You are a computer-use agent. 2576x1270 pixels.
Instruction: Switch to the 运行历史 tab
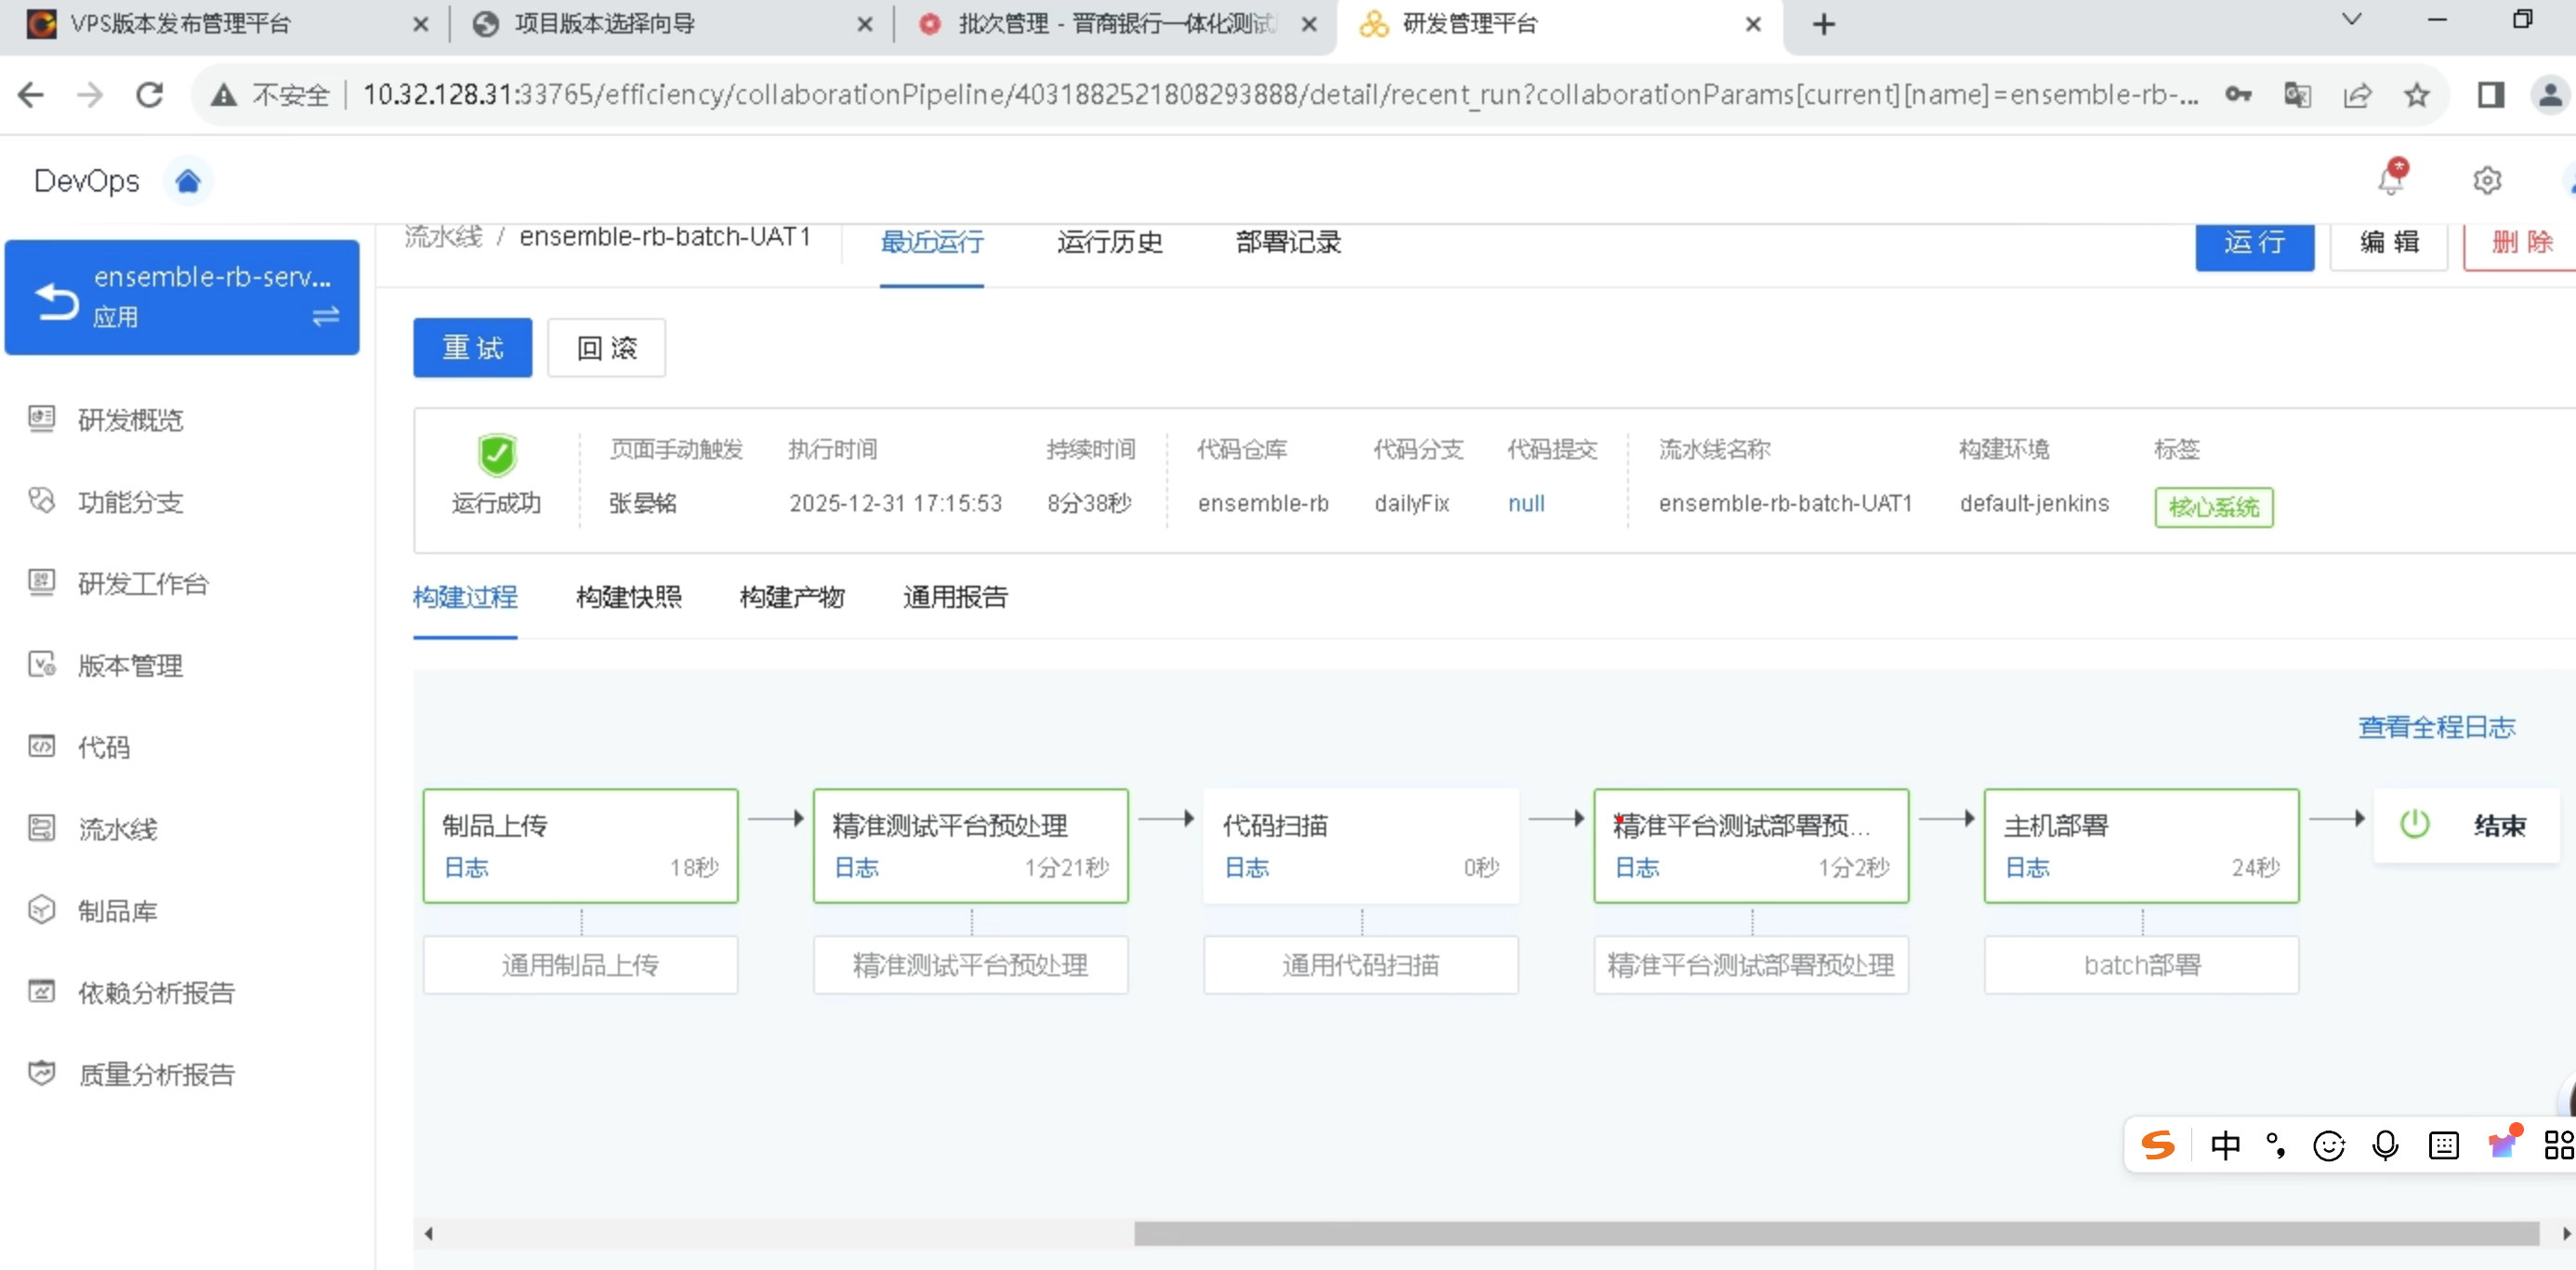click(1109, 244)
